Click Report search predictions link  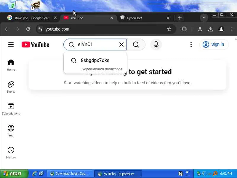coord(102,69)
